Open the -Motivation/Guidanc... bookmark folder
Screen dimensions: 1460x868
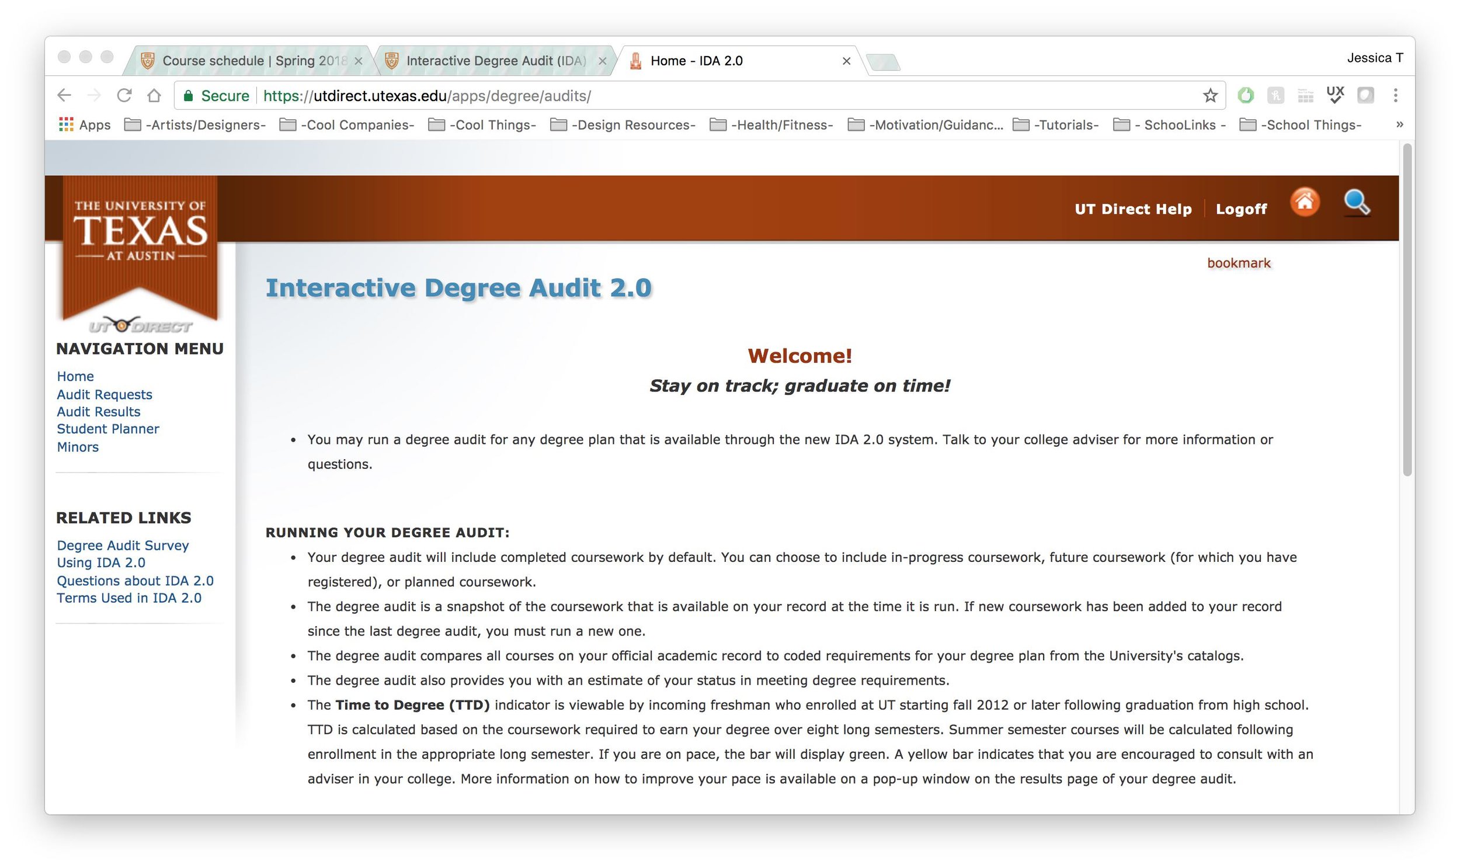pyautogui.click(x=925, y=124)
